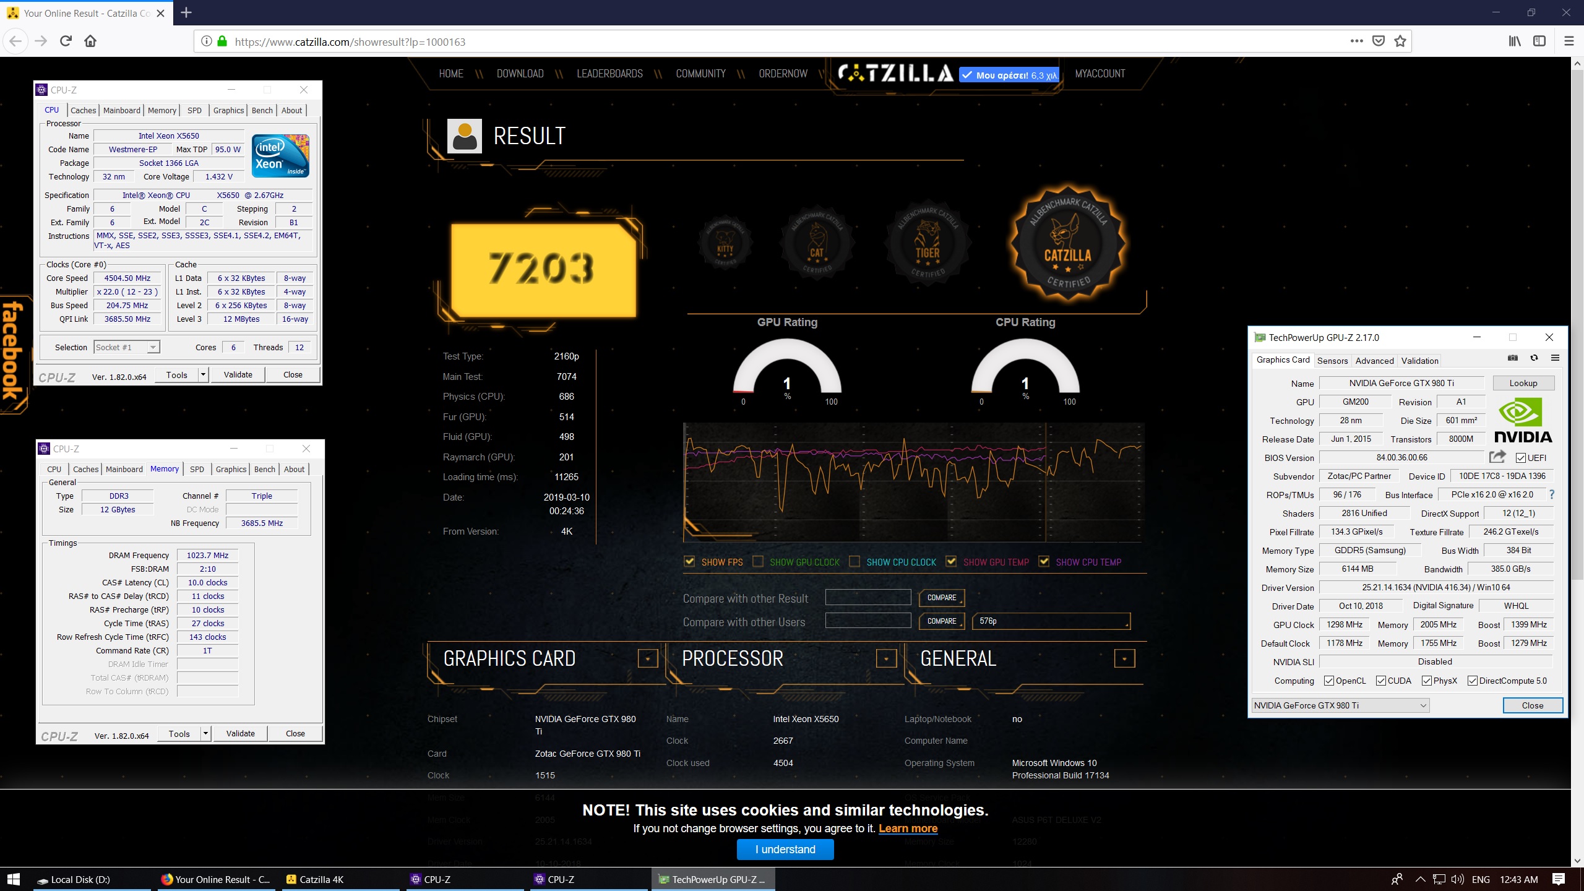Enable the SHOW CPU CLOCK checkbox

click(x=854, y=561)
